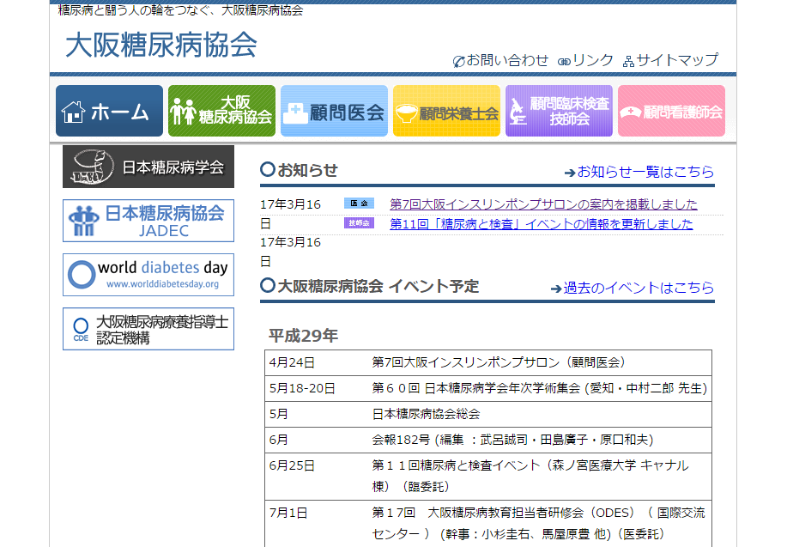Visit the world diabetes day banner
This screenshot has width=787, height=547.
148,275
